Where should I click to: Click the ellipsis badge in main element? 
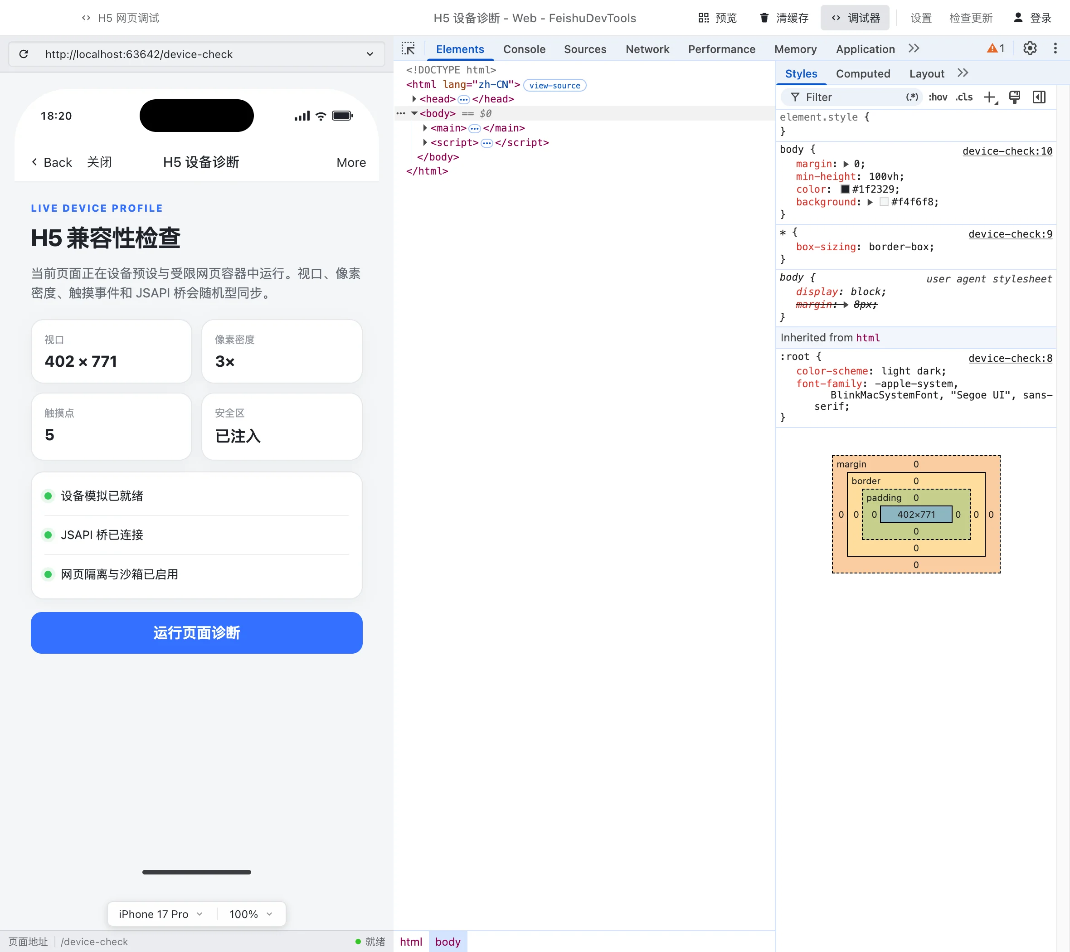pos(474,129)
